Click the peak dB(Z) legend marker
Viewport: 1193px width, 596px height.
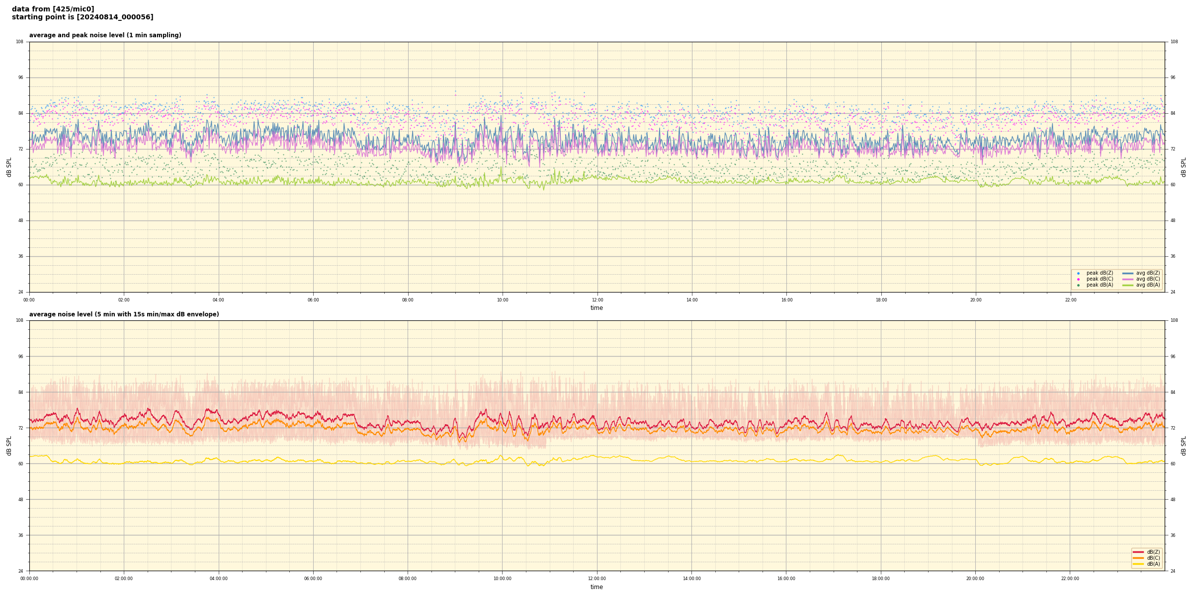pos(1078,273)
